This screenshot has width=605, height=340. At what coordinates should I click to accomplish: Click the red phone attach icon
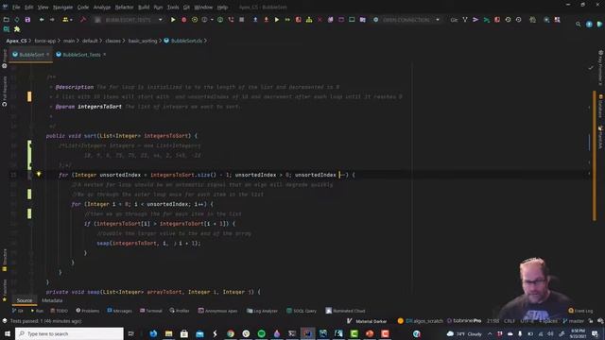click(x=231, y=20)
